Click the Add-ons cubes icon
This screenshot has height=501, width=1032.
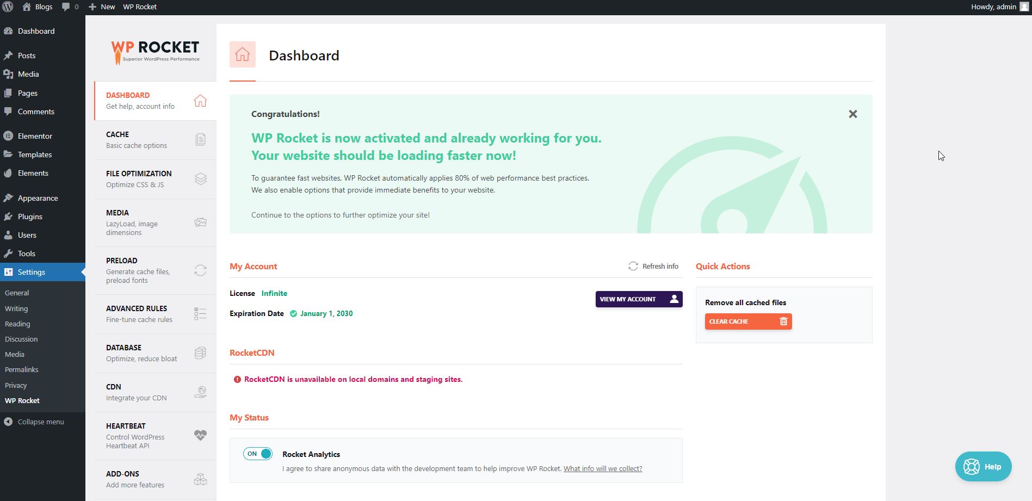click(x=200, y=479)
